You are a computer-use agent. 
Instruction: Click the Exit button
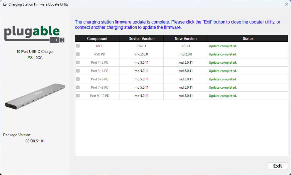pos(278,166)
